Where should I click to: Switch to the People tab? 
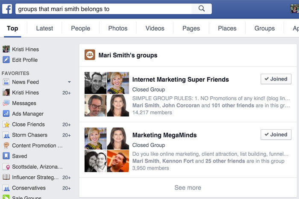pos(80,28)
